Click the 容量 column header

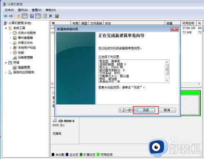pyautogui.click(x=173, y=23)
